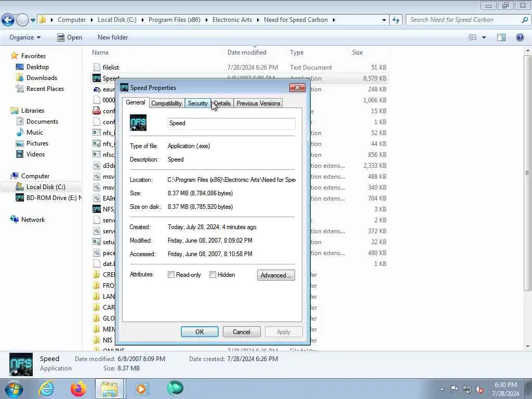Select Favorites in navigation pane
This screenshot has height=399, width=532.
[33, 56]
